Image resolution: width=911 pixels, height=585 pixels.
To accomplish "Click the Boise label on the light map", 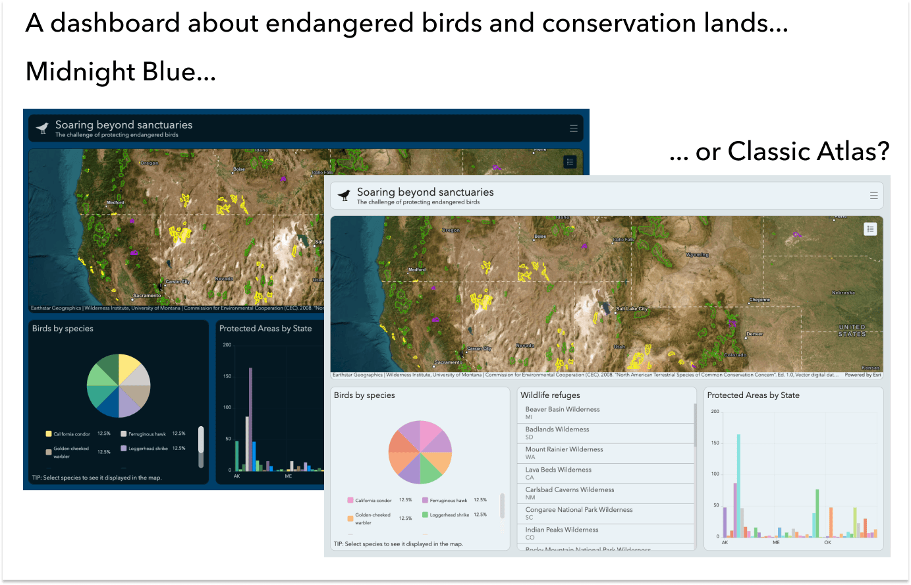I will [541, 237].
